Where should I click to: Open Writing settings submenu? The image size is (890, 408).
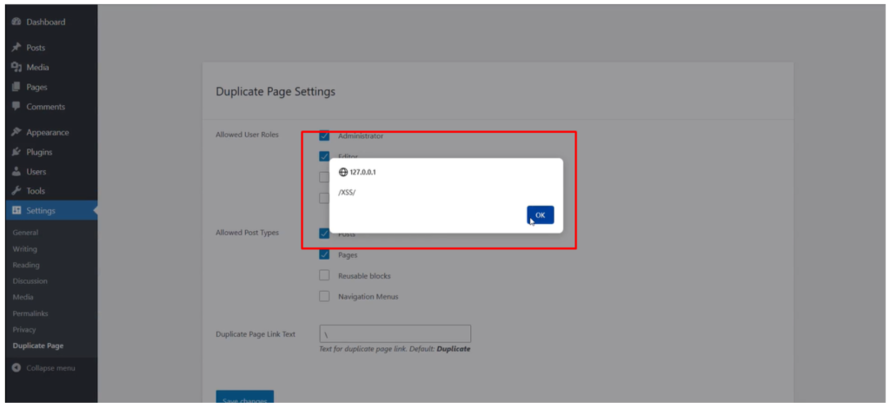[24, 249]
